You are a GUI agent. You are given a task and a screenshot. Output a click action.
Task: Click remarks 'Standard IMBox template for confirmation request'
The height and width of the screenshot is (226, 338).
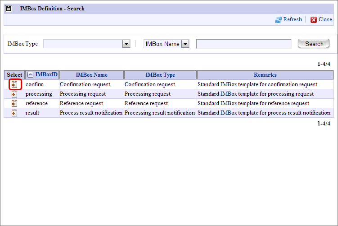[x=265, y=84]
